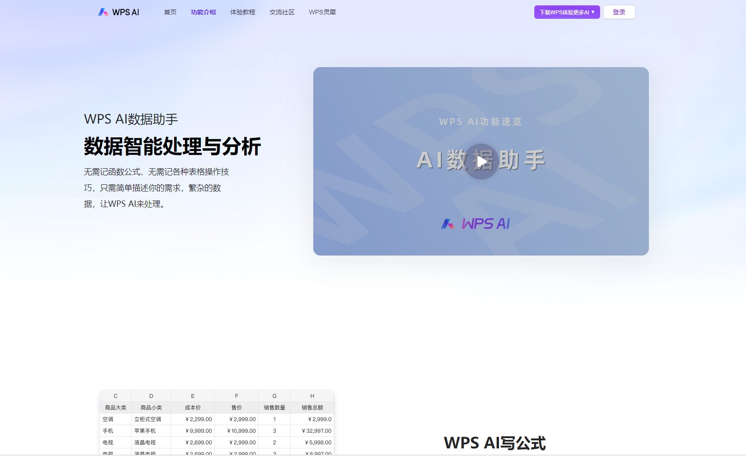The image size is (746, 456).
Task: Click the WPS AI logo in header
Action: pyautogui.click(x=119, y=12)
